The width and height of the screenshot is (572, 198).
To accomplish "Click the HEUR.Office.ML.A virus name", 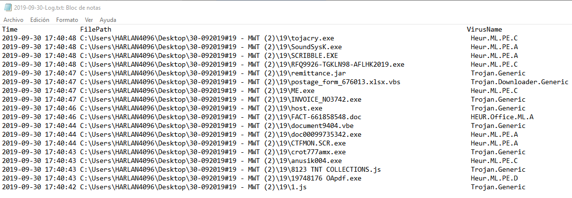I will click(496, 117).
